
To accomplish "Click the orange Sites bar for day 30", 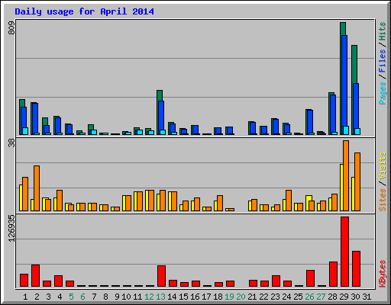I will (357, 181).
